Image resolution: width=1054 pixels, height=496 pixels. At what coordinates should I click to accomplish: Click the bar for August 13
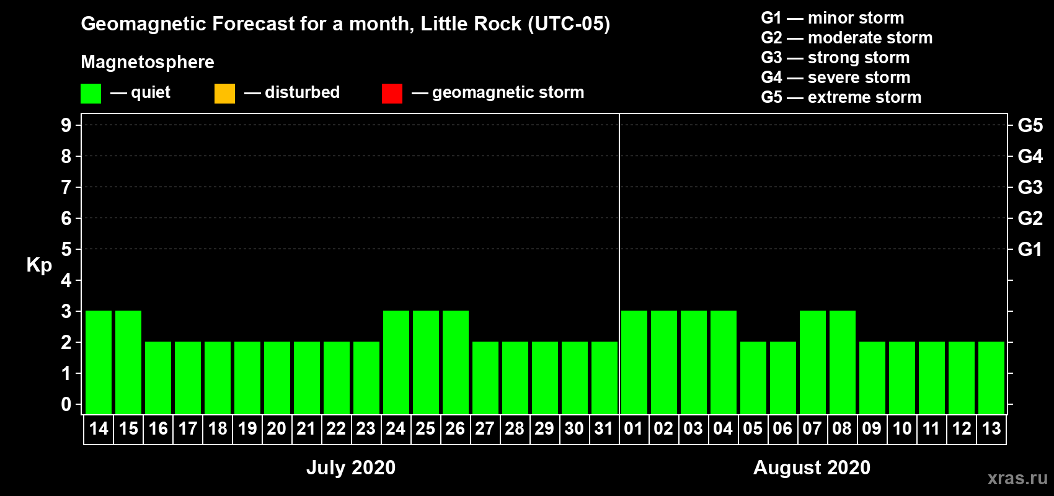[x=991, y=378]
